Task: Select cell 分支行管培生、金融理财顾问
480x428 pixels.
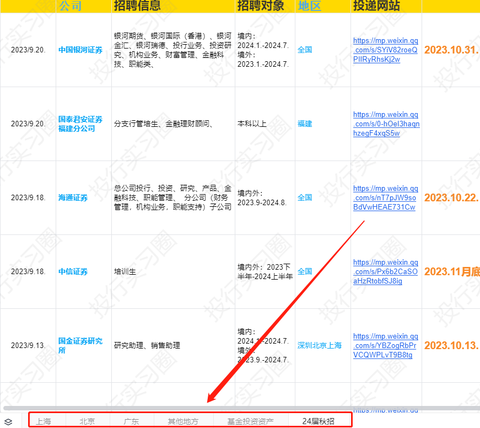Action: [x=173, y=124]
